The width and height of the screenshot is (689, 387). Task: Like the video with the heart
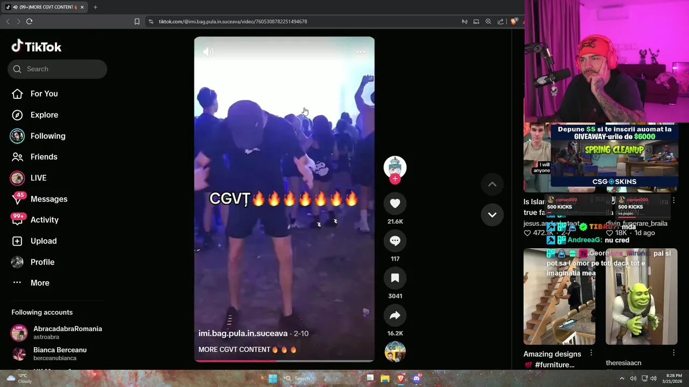395,203
